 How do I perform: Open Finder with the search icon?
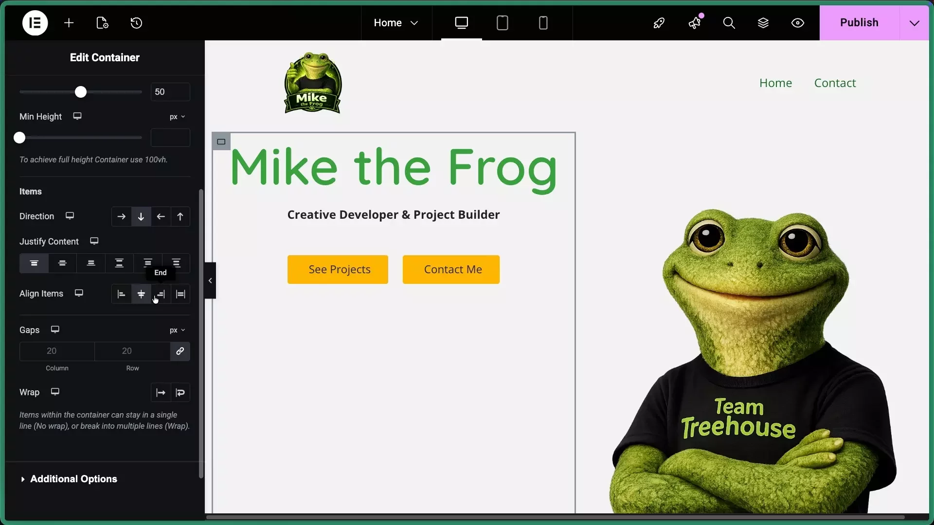(x=729, y=23)
